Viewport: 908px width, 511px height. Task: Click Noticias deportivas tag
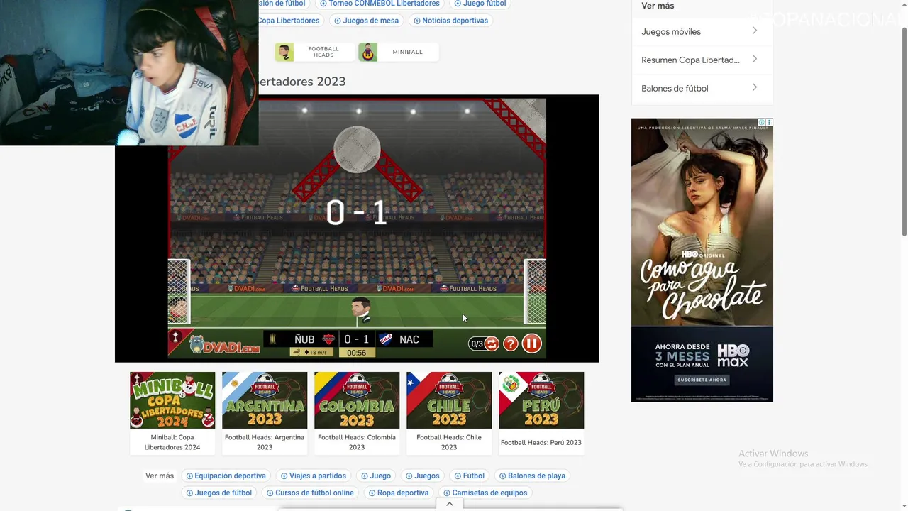[x=451, y=21]
